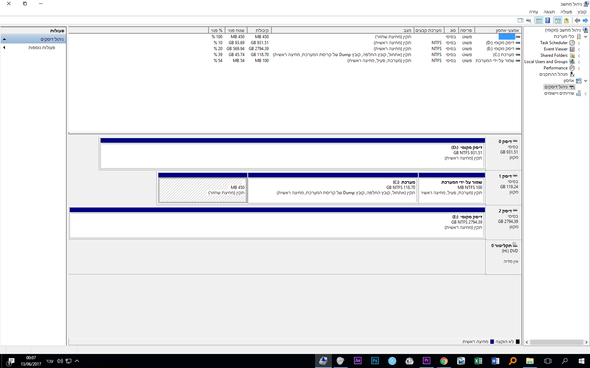The height and width of the screenshot is (368, 590).
Task: Click the Performance gauge icon
Action: [x=572, y=68]
